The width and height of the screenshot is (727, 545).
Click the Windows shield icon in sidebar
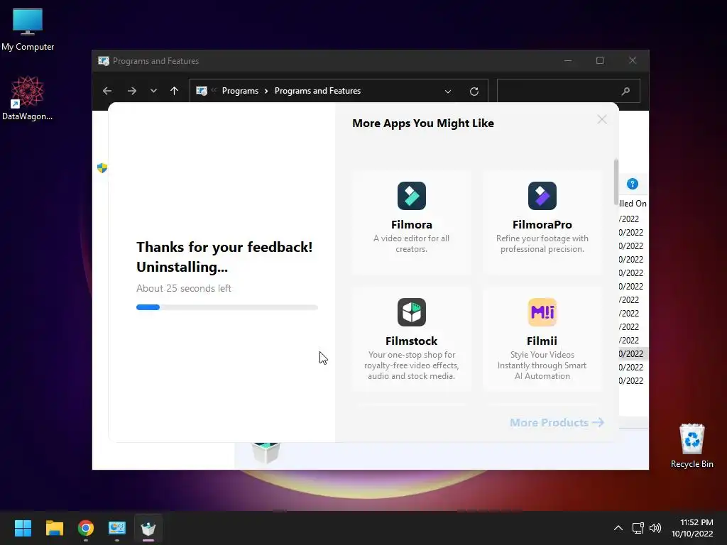[x=102, y=167]
